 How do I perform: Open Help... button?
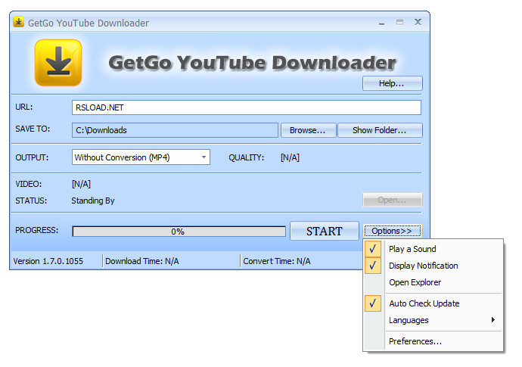(392, 83)
